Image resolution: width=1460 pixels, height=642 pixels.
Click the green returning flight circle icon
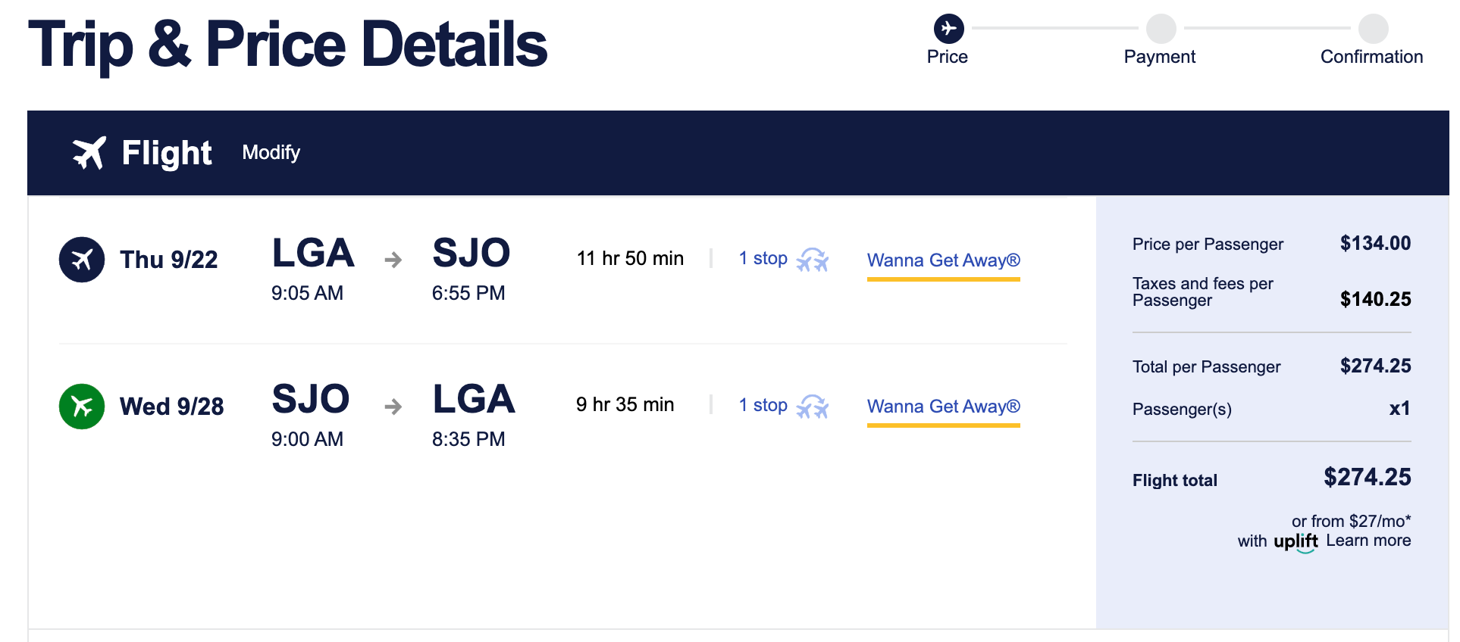click(82, 407)
